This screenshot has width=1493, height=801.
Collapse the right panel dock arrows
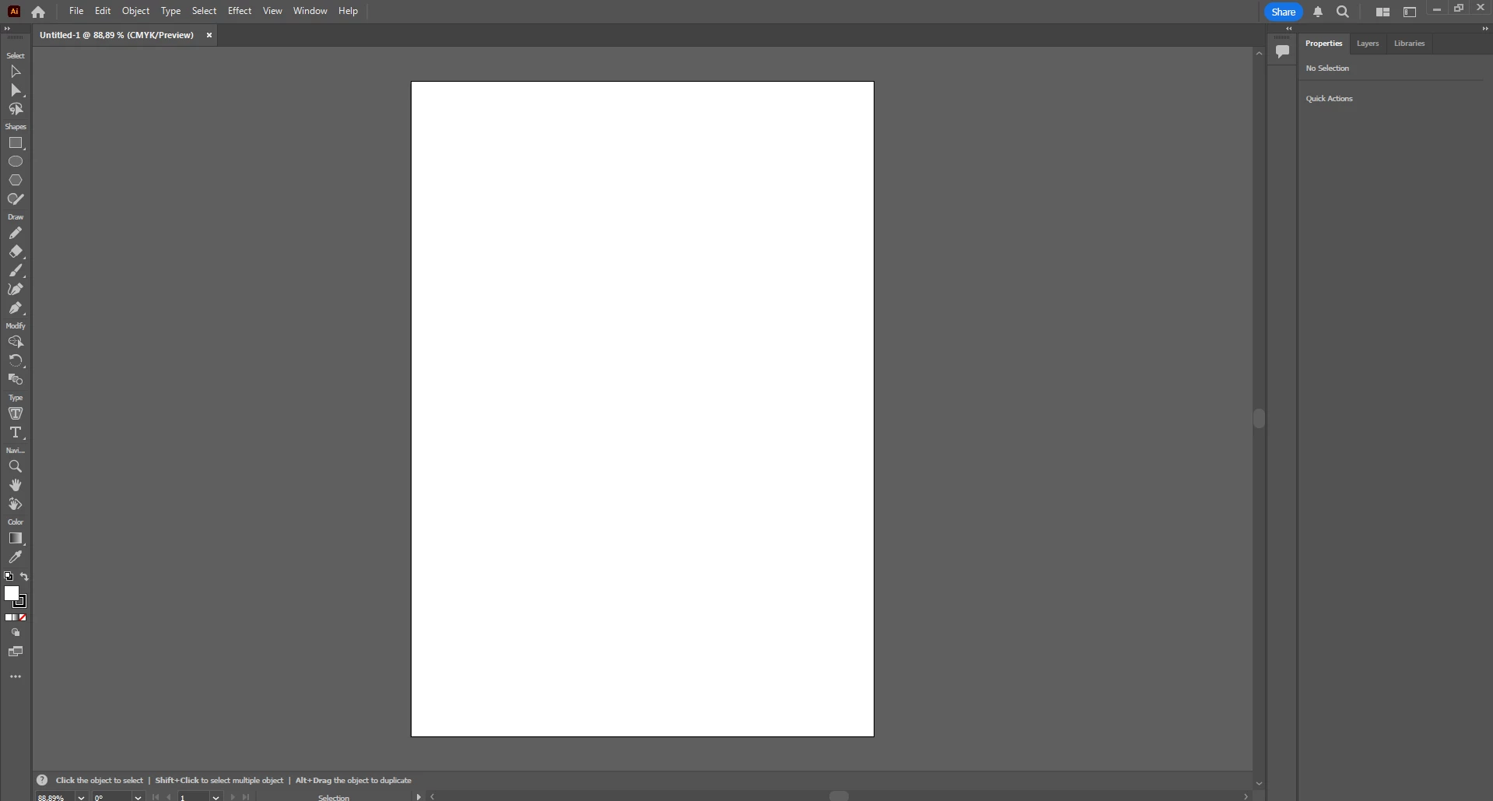click(x=1484, y=29)
